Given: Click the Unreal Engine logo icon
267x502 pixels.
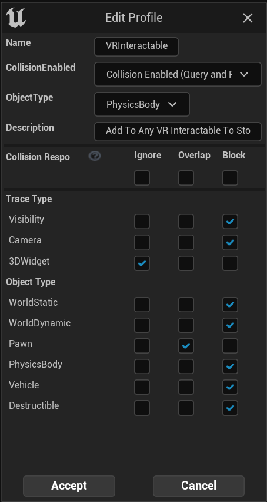Looking at the screenshot, I should point(16,18).
